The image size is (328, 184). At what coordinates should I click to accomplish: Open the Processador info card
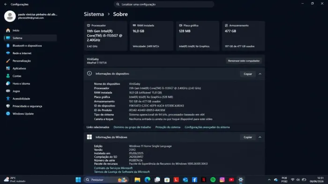(x=106, y=36)
